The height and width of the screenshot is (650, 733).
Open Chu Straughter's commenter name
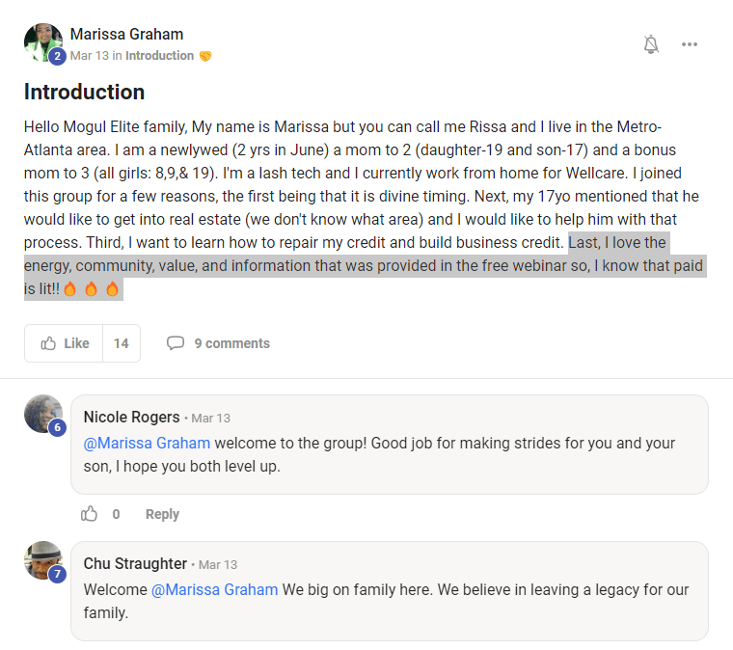coord(135,564)
